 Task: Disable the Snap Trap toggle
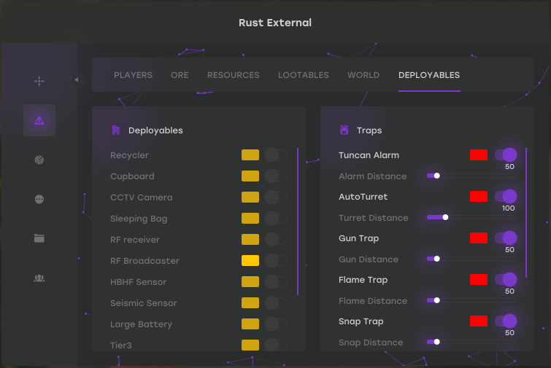pyautogui.click(x=506, y=321)
